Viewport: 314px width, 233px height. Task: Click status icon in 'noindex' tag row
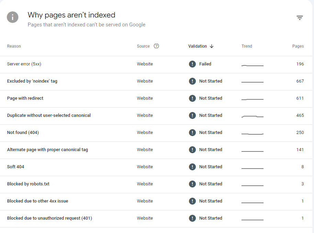(192, 81)
